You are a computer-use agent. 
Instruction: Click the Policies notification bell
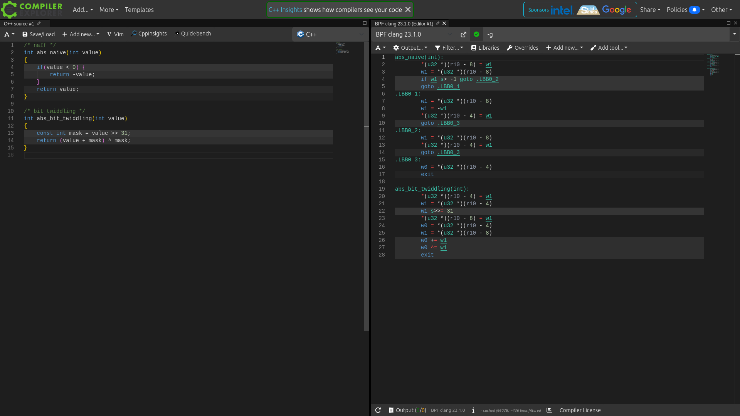click(x=694, y=10)
